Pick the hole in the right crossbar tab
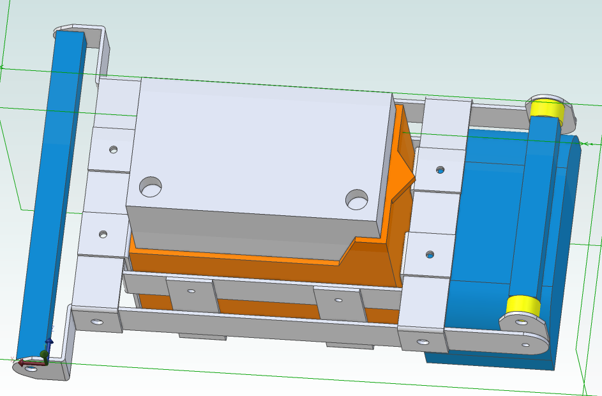This screenshot has height=396, width=602. [x=338, y=300]
